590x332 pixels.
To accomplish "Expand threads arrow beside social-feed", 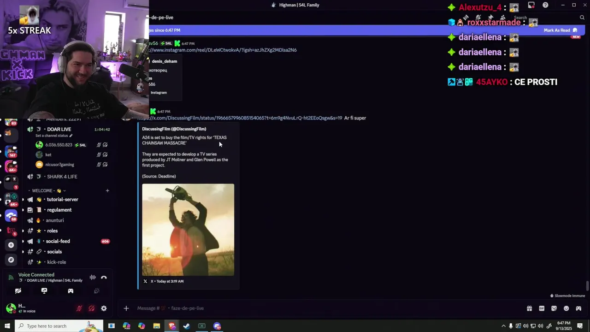I will 23,241.
